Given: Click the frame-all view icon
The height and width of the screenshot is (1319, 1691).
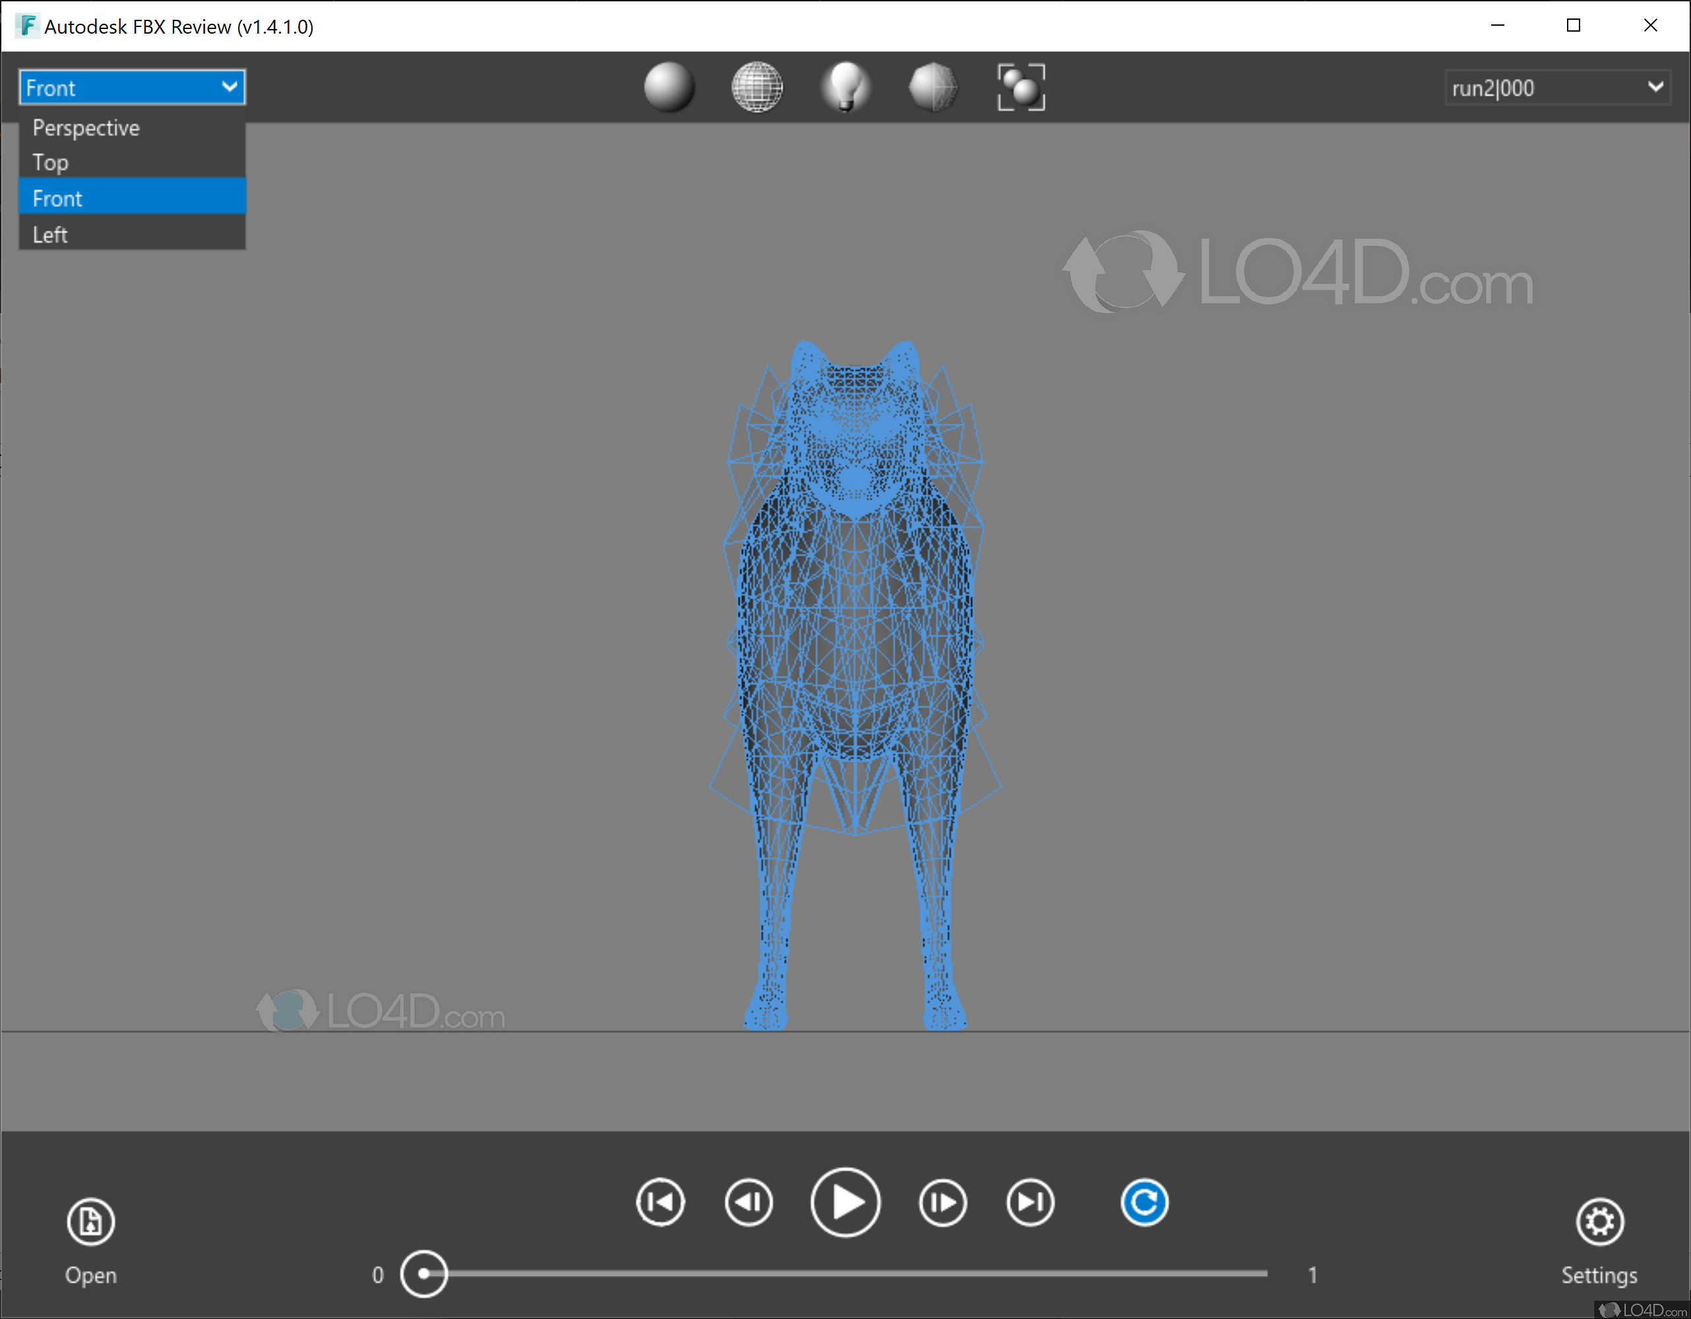Looking at the screenshot, I should (1020, 86).
